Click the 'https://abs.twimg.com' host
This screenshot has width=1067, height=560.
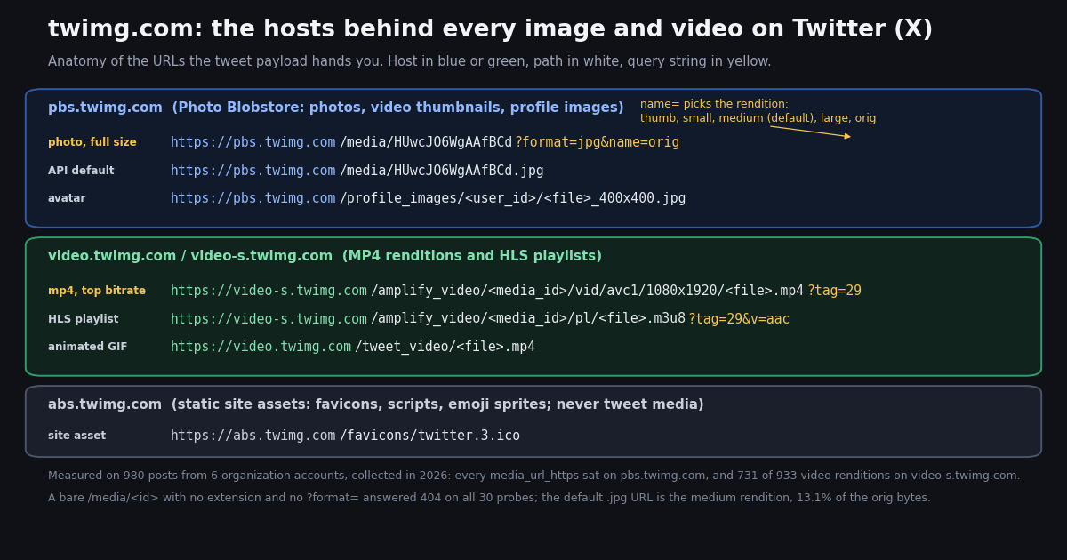tap(253, 436)
